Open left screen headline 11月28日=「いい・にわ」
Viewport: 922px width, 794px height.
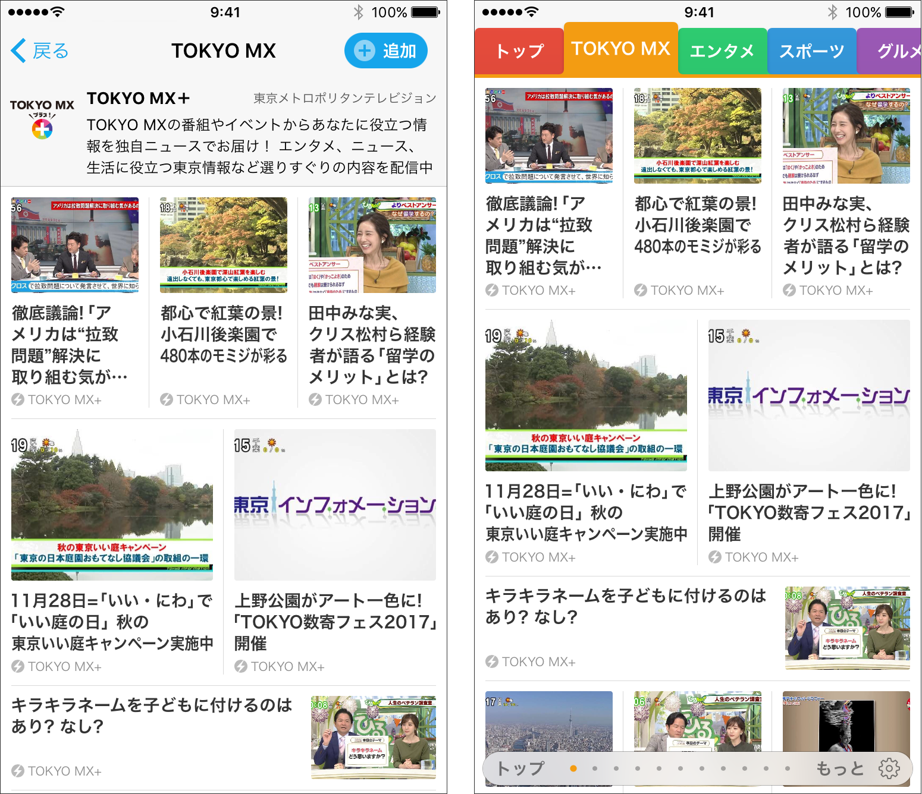point(112,622)
